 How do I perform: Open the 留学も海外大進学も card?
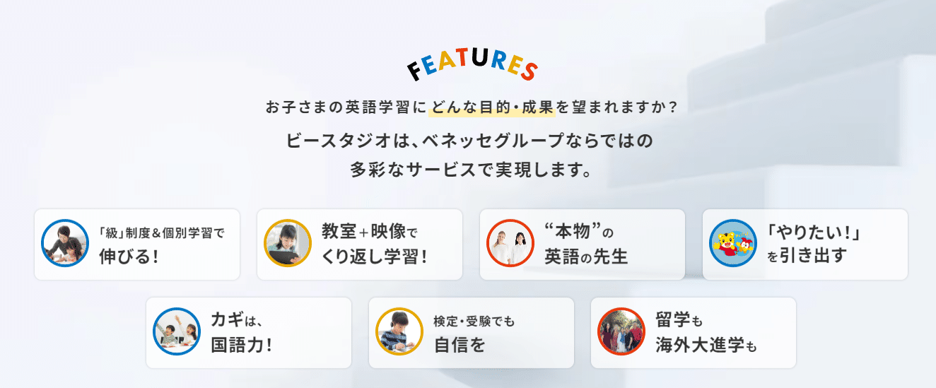click(x=694, y=333)
